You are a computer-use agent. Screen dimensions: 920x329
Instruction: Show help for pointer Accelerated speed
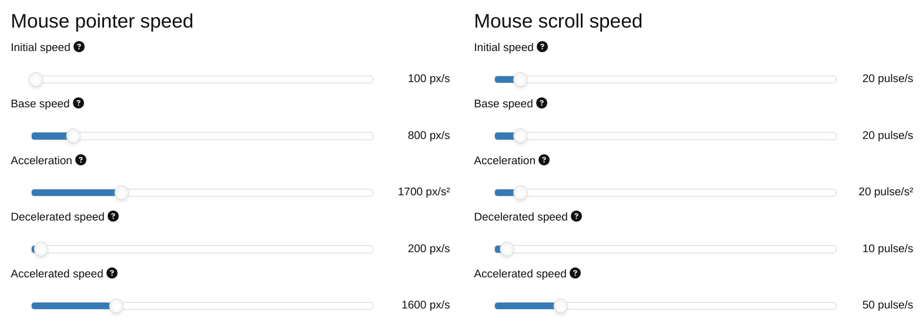point(112,273)
